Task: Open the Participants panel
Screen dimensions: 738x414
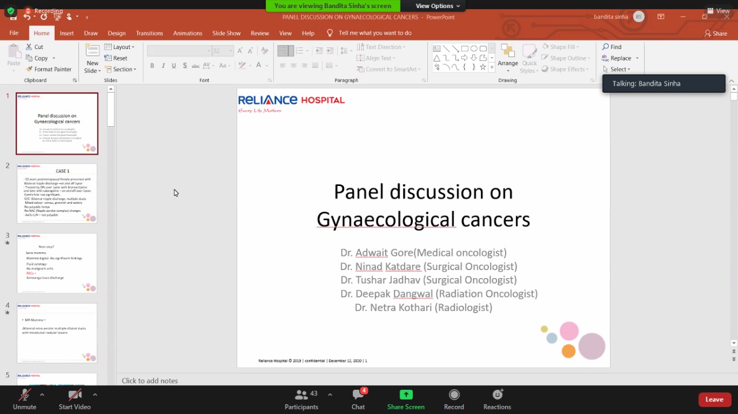Action: [301, 398]
